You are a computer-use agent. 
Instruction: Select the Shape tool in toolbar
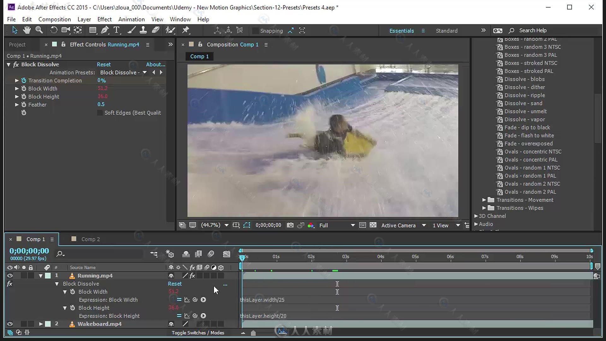pyautogui.click(x=92, y=30)
